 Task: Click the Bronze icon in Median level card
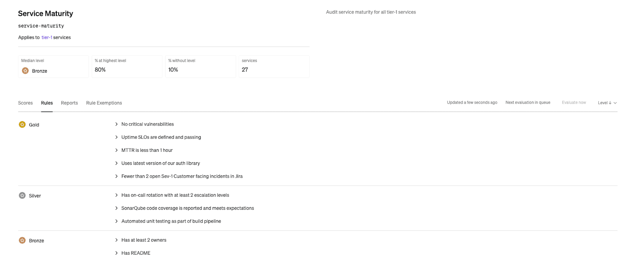click(x=25, y=71)
